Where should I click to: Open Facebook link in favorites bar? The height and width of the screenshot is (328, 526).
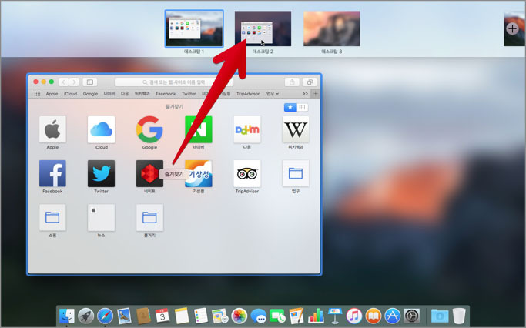(x=166, y=94)
